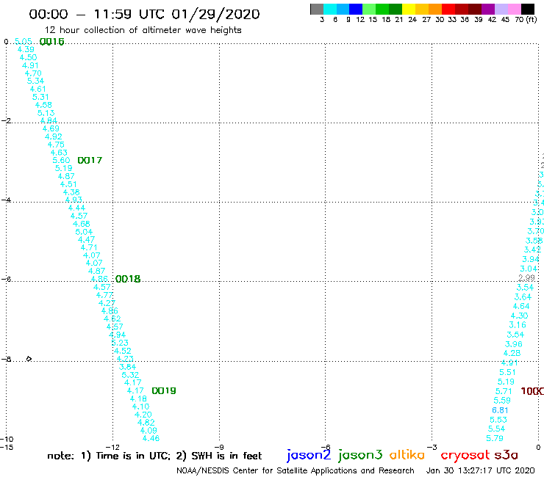Click the wave height value 3.84
The image size is (544, 477).
[x=128, y=367]
